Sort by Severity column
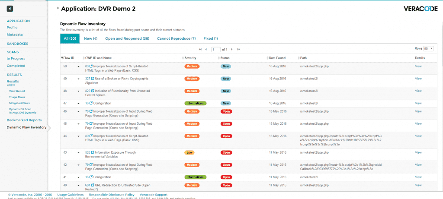Viewport: 443px width, 199px height. (189, 58)
